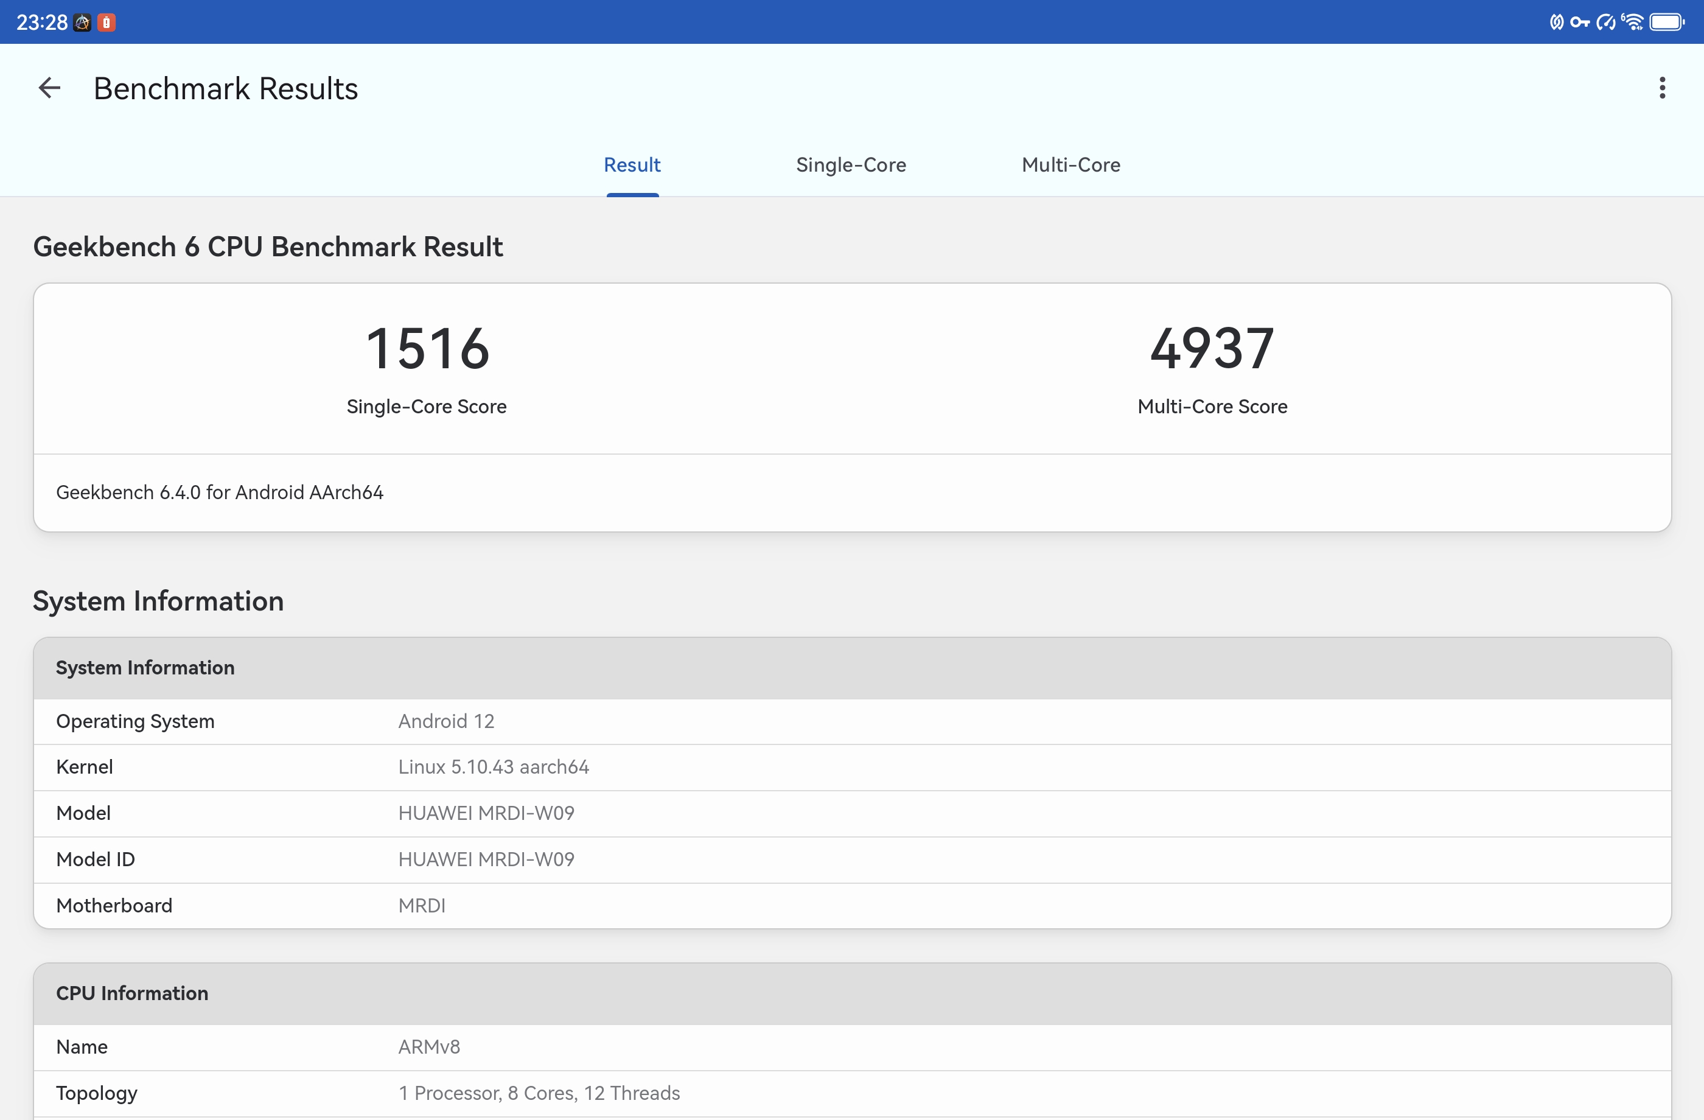This screenshot has width=1704, height=1120.
Task: Tap the Multi-Core Score label
Action: tap(1212, 407)
